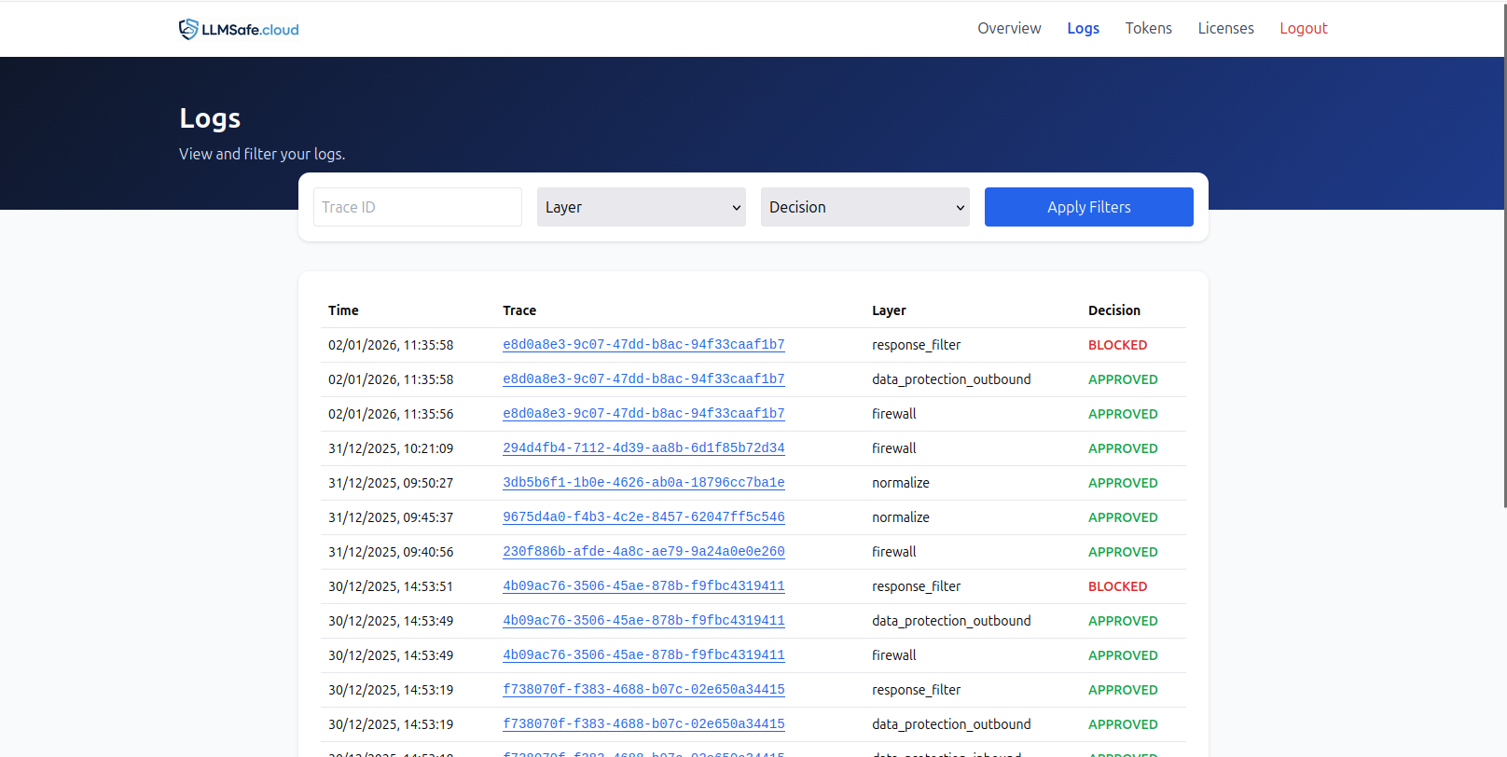Click the timestamp 31/12/2025, 09:45:37
The width and height of the screenshot is (1507, 757).
point(391,517)
